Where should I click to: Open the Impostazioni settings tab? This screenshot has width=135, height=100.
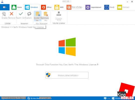point(93,7)
